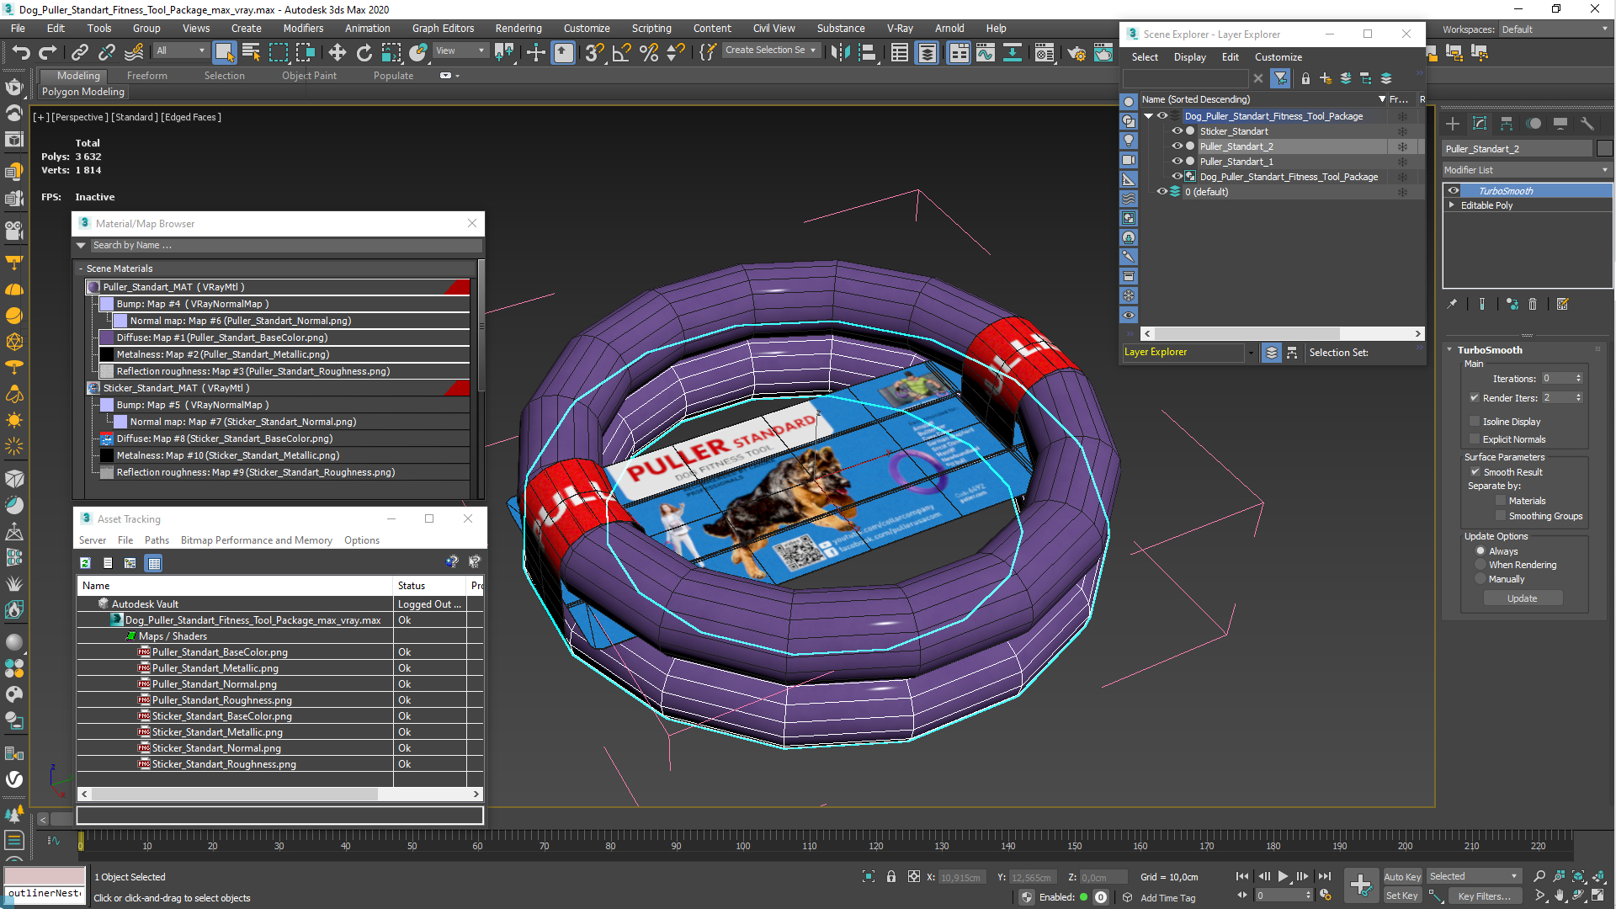Uncheck Smooth Result checkbox
Screen dimensions: 1616x909
(x=1475, y=472)
